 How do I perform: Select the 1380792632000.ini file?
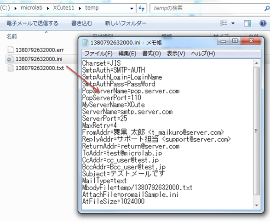(39, 59)
